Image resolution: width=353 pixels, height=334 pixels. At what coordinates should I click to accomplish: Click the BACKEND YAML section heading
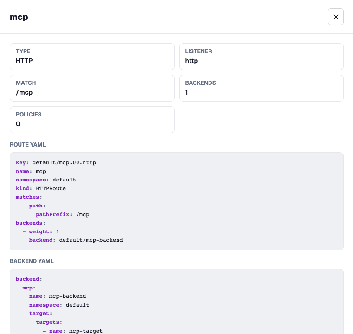pyautogui.click(x=32, y=261)
